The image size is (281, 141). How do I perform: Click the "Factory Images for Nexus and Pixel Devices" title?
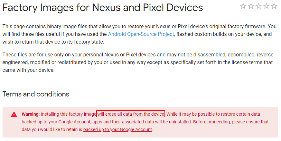(x=103, y=8)
